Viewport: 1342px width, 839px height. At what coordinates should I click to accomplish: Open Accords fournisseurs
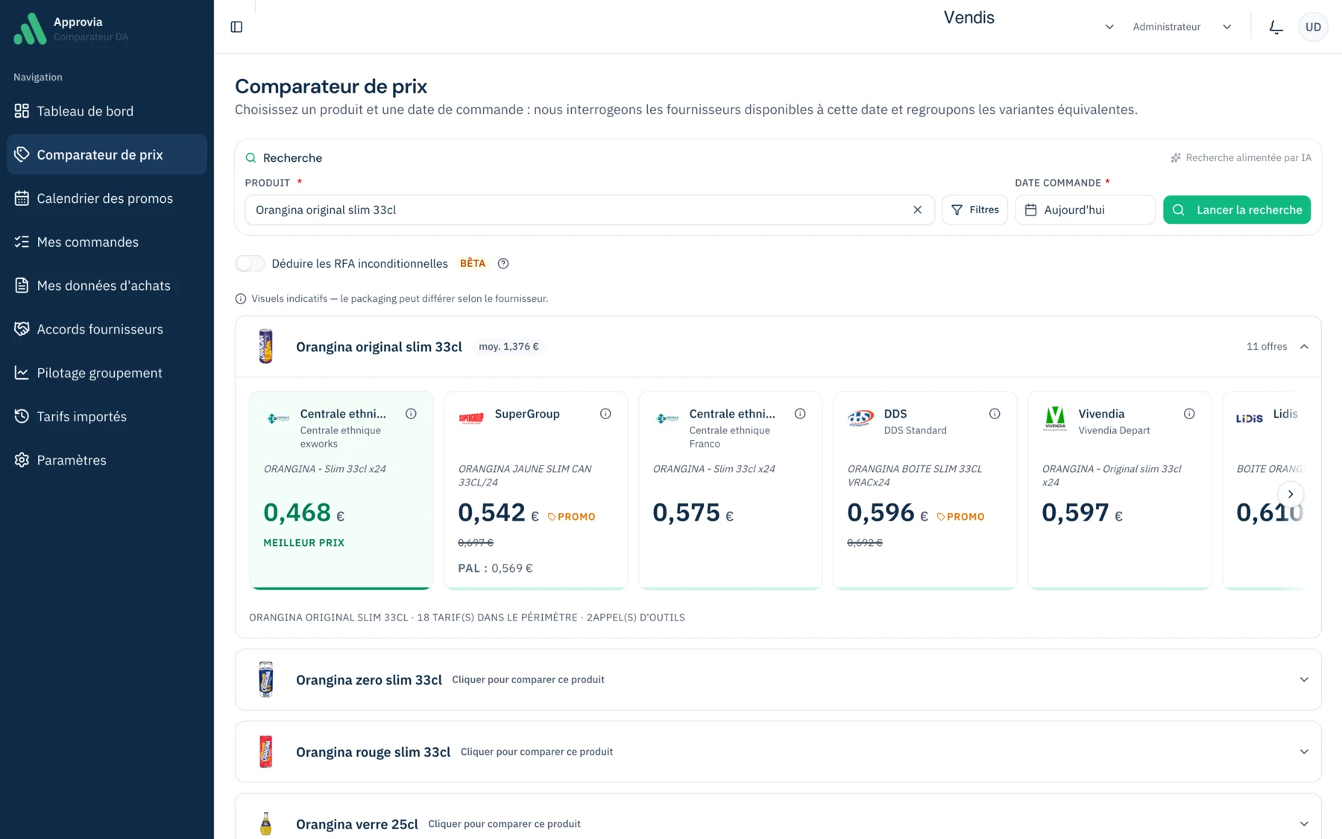click(x=107, y=329)
